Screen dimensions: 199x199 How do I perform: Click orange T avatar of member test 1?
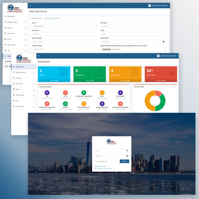coord(102,93)
